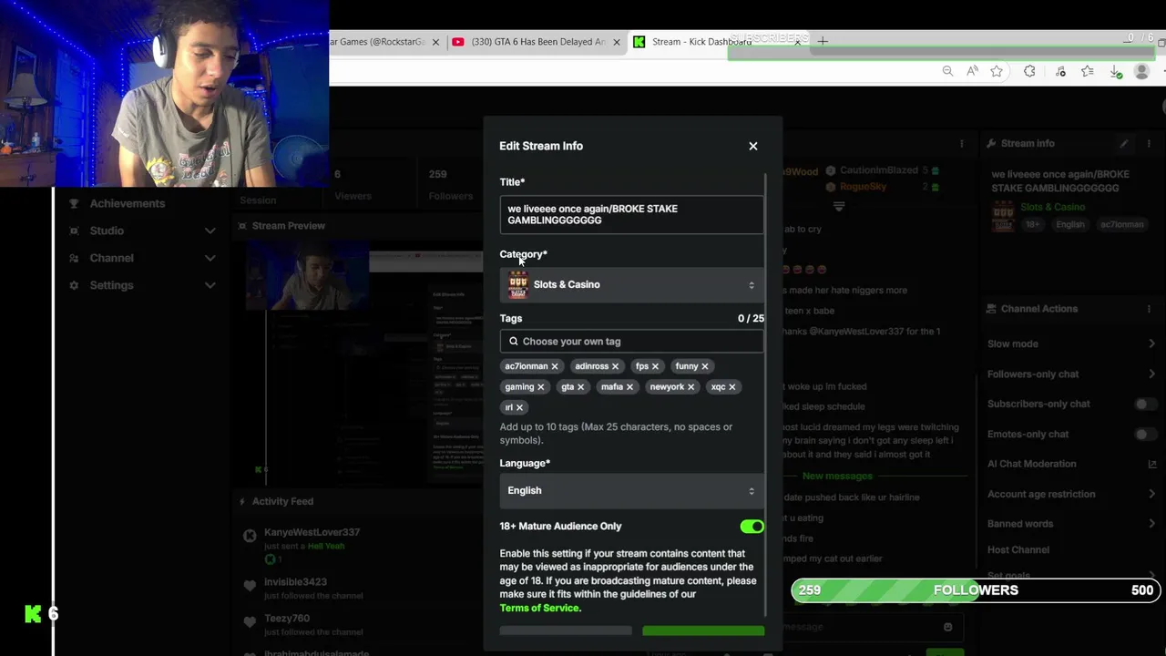Click KanyeWestLover337 in Activity Feed

point(312,532)
